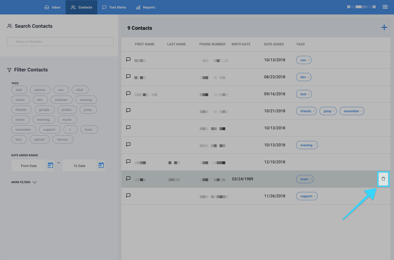Viewport: 394px width, 260px height.
Task: Toggle the test filter tag
Action: click(x=19, y=139)
